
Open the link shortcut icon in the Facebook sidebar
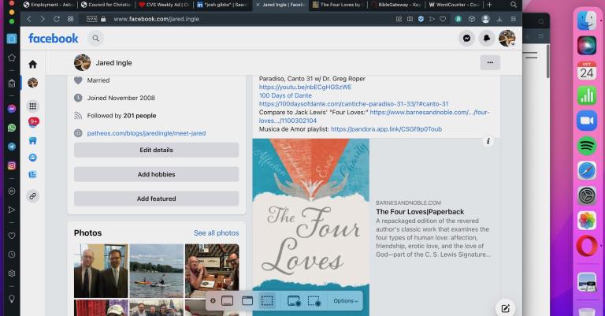(33, 196)
